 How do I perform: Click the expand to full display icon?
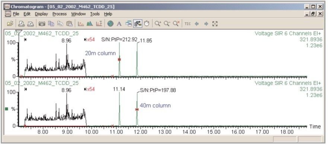(215, 24)
